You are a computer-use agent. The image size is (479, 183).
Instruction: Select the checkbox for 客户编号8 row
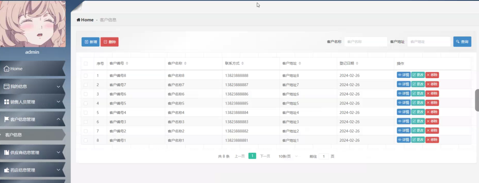[86, 76]
